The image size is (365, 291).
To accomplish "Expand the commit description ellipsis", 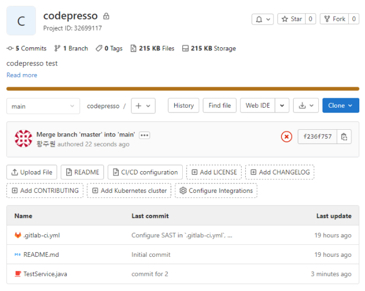I will point(144,135).
